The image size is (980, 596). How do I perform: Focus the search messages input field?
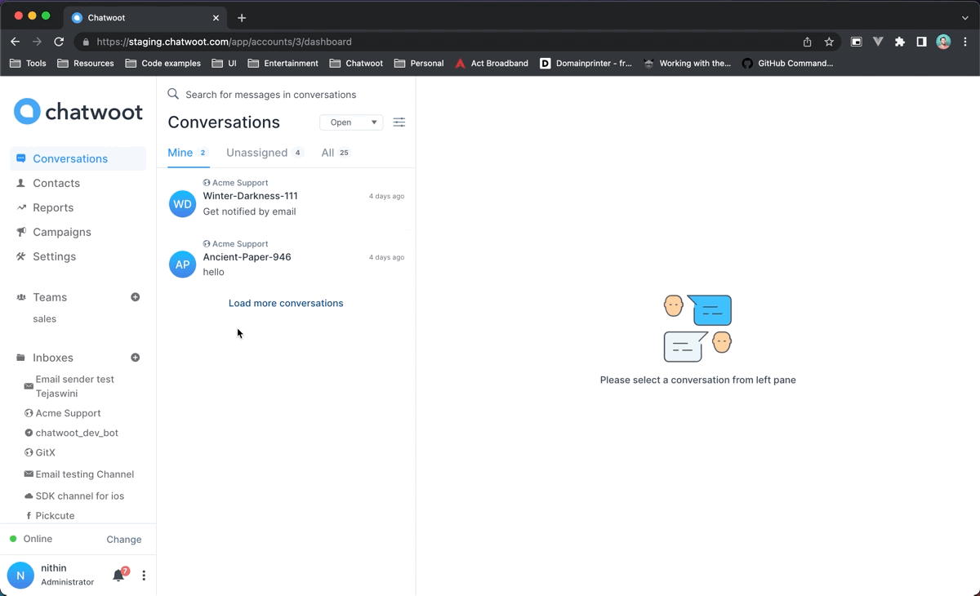pyautogui.click(x=294, y=95)
